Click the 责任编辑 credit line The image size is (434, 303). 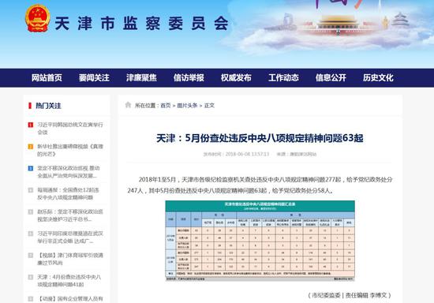350,295
